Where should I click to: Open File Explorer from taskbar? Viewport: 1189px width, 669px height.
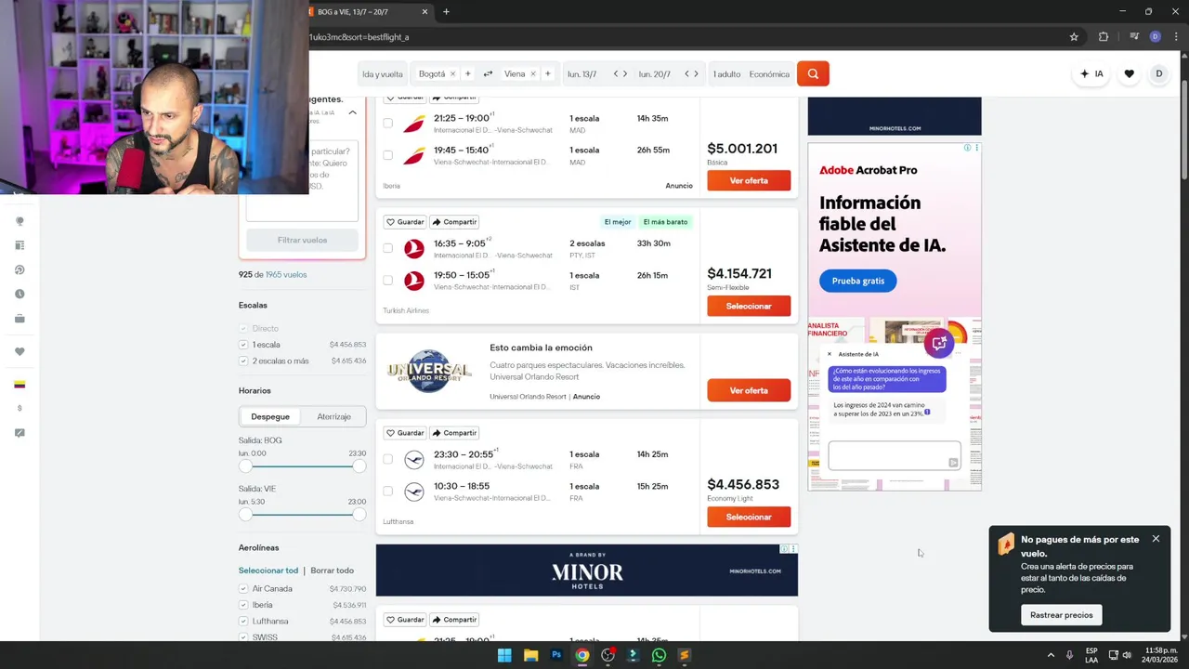(x=530, y=655)
